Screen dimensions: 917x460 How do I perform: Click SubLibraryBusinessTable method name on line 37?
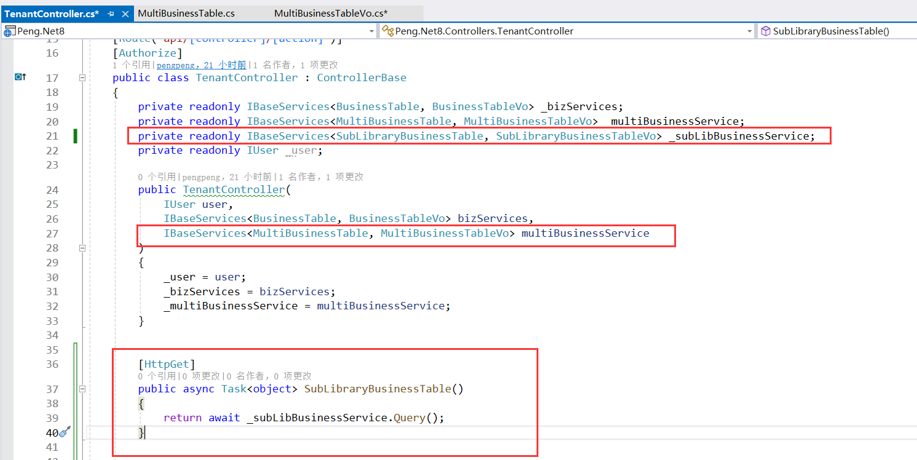[x=377, y=389]
